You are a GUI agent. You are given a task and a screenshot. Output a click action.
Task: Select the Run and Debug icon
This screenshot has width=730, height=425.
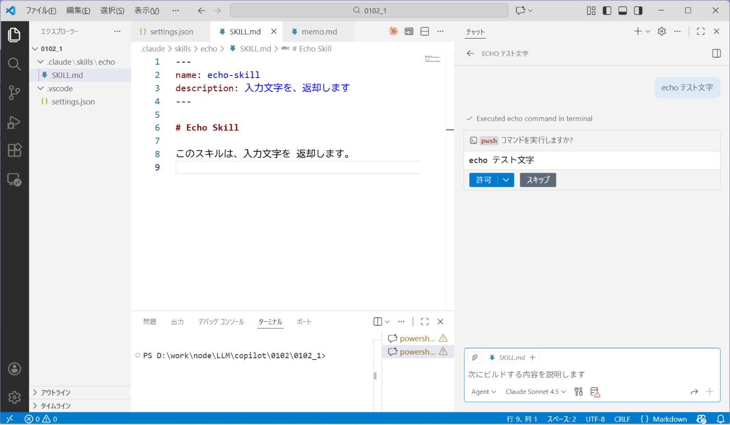click(x=14, y=122)
